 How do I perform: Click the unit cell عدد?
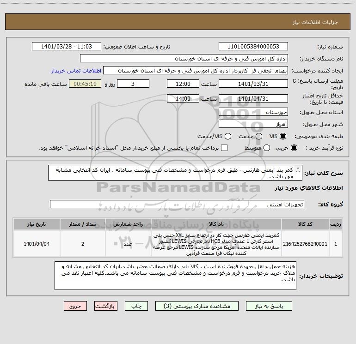[x=128, y=244]
